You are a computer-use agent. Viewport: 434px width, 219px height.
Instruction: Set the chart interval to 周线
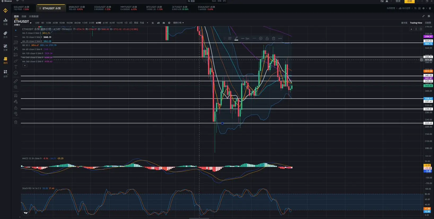pyautogui.click(x=136, y=23)
